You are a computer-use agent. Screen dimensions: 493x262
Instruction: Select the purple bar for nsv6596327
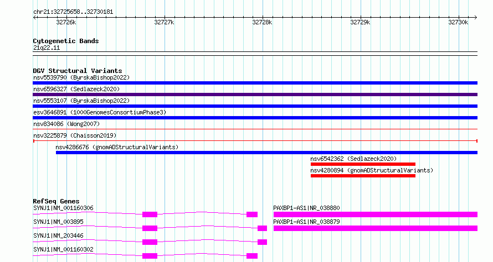[255, 95]
